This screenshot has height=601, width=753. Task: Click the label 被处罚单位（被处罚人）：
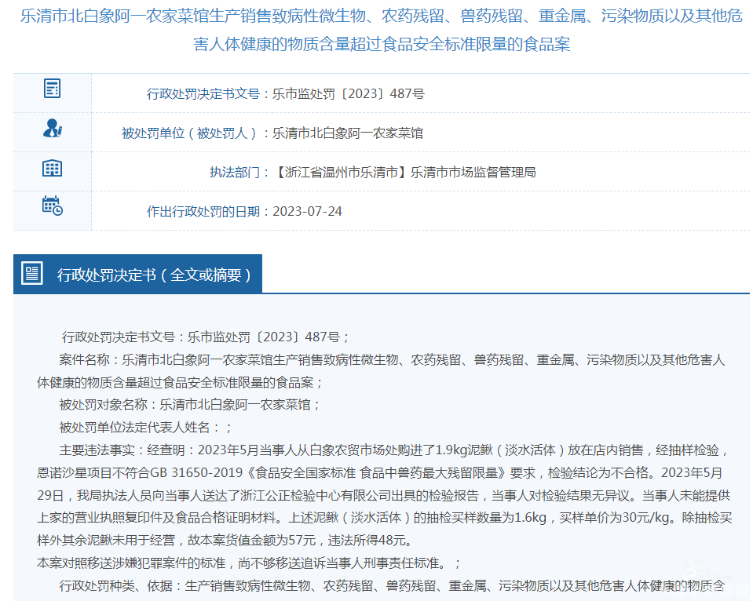pos(197,133)
